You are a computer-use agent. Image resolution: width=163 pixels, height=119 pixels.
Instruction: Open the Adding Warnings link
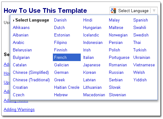click(19, 110)
